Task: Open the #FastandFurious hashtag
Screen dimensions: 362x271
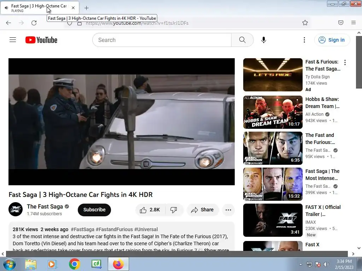Action: tap(114, 229)
